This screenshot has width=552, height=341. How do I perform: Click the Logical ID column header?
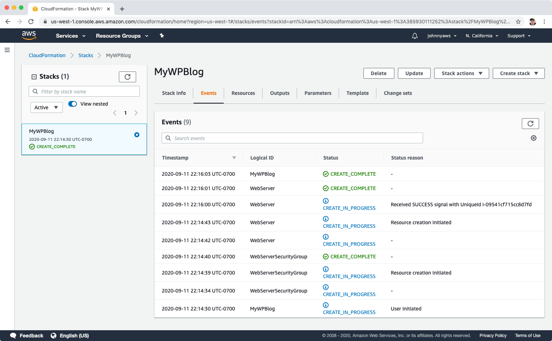(x=262, y=158)
